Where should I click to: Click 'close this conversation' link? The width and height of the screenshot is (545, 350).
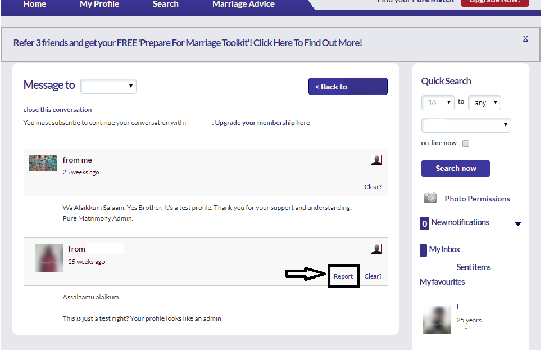click(57, 110)
